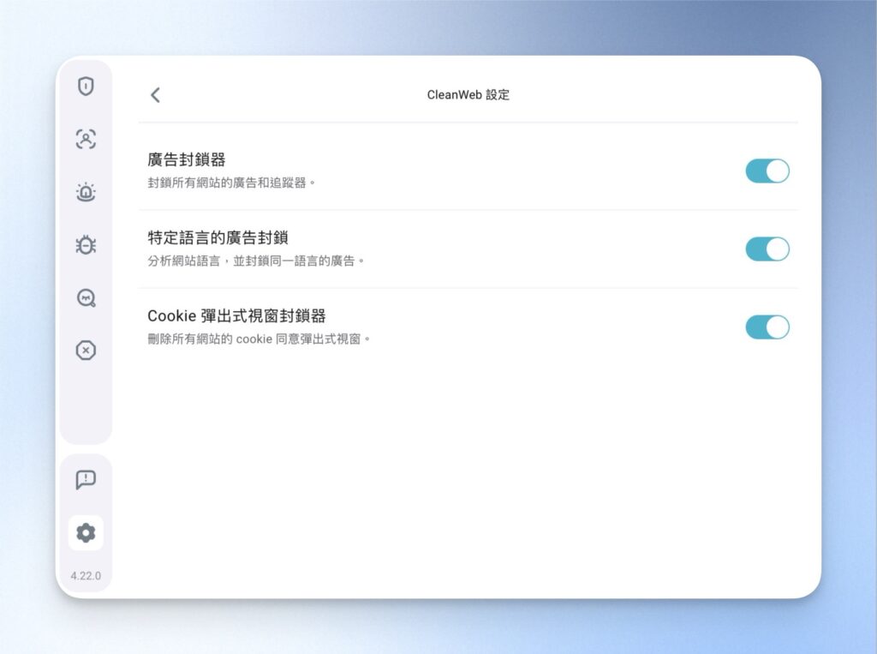This screenshot has height=654, width=877.
Task: Click the CleanWeb 設定 title text
Action: pyautogui.click(x=468, y=94)
